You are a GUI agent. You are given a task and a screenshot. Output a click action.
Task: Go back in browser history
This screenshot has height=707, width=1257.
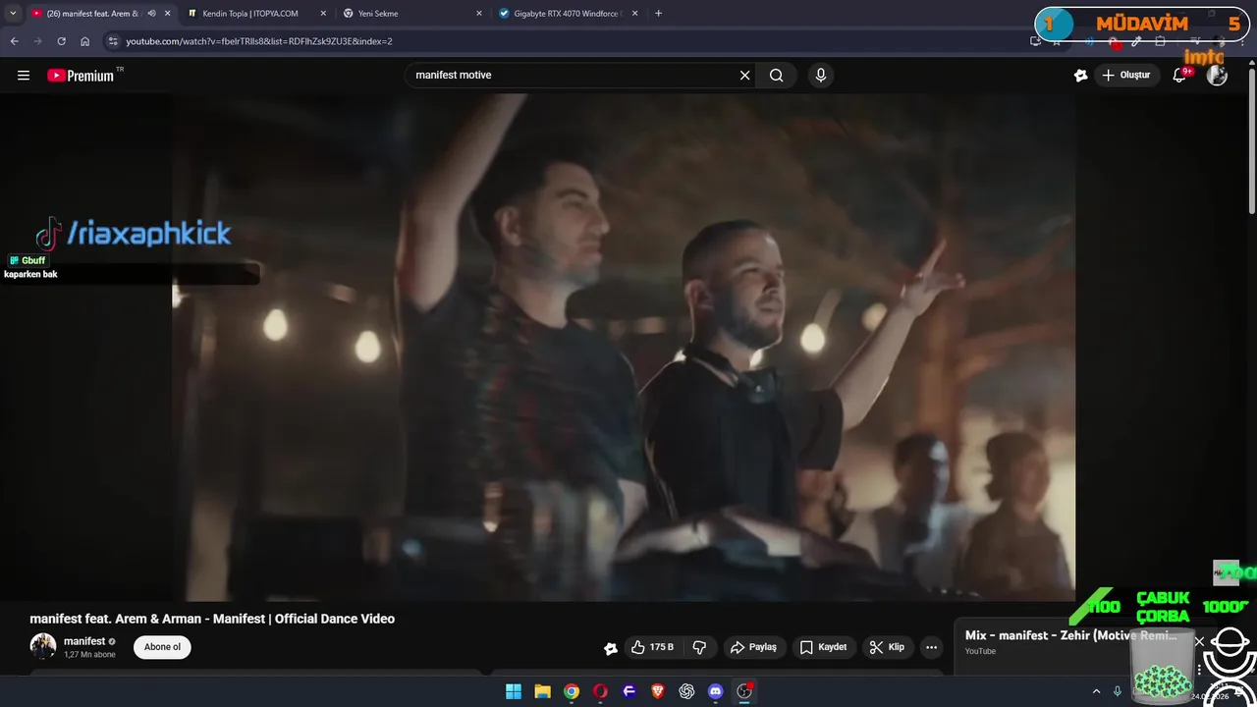pyautogui.click(x=14, y=41)
